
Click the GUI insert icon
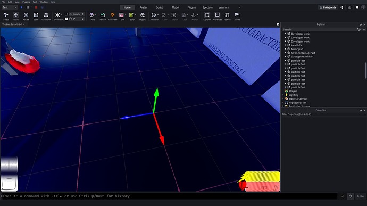point(121,15)
